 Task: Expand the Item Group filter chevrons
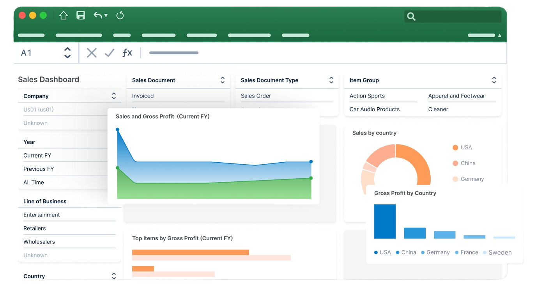coord(494,80)
